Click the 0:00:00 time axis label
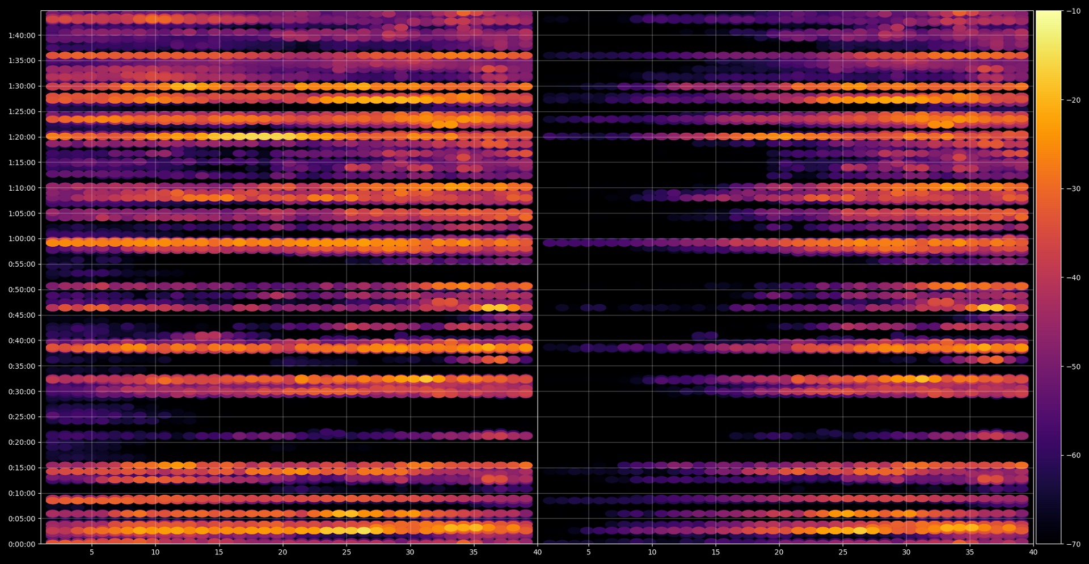The height and width of the screenshot is (564, 1089). pos(22,544)
